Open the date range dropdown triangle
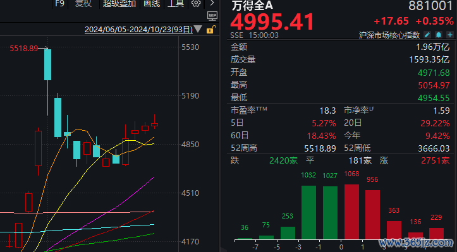This screenshot has height=252, width=457. pos(198,29)
